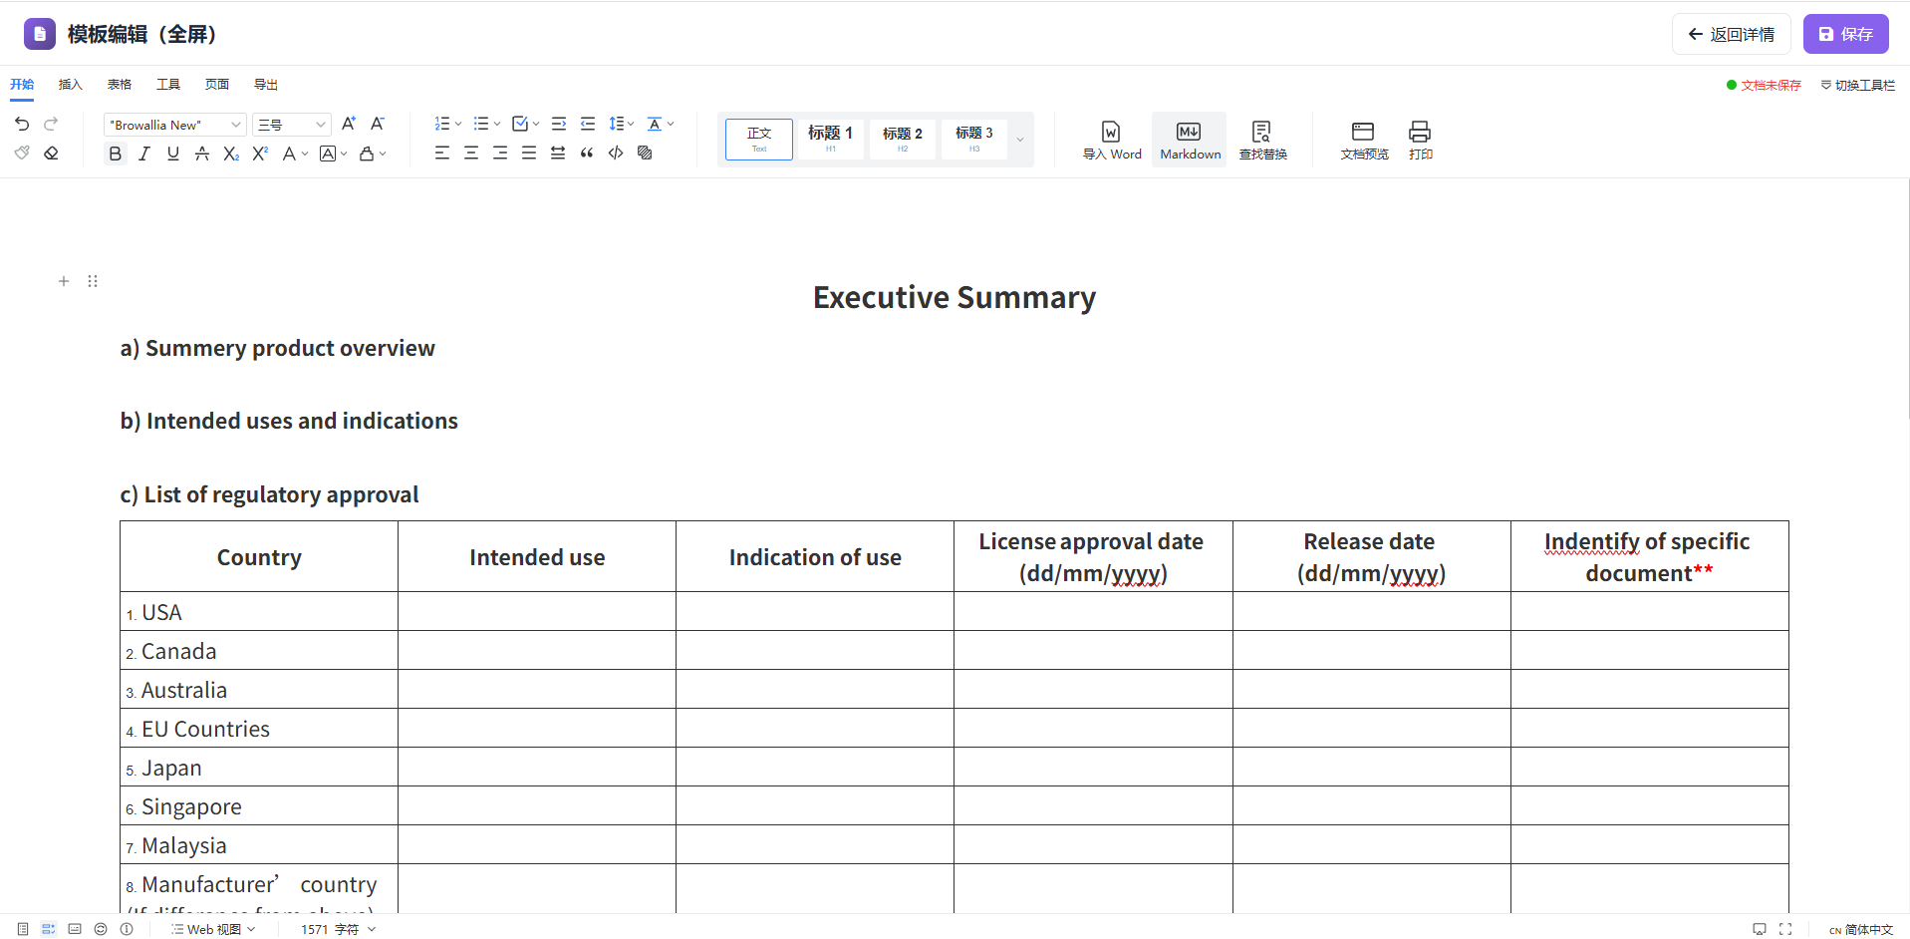Click the 返回详情 button
Screen dimensions: 1910x939
pyautogui.click(x=1731, y=34)
